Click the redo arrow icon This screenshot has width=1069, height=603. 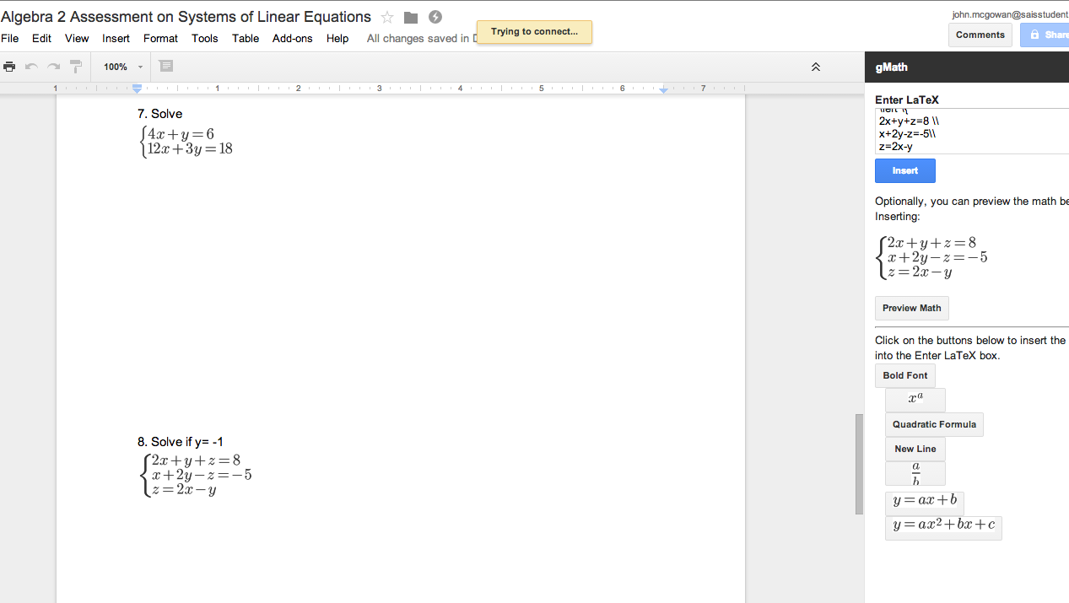(x=53, y=67)
